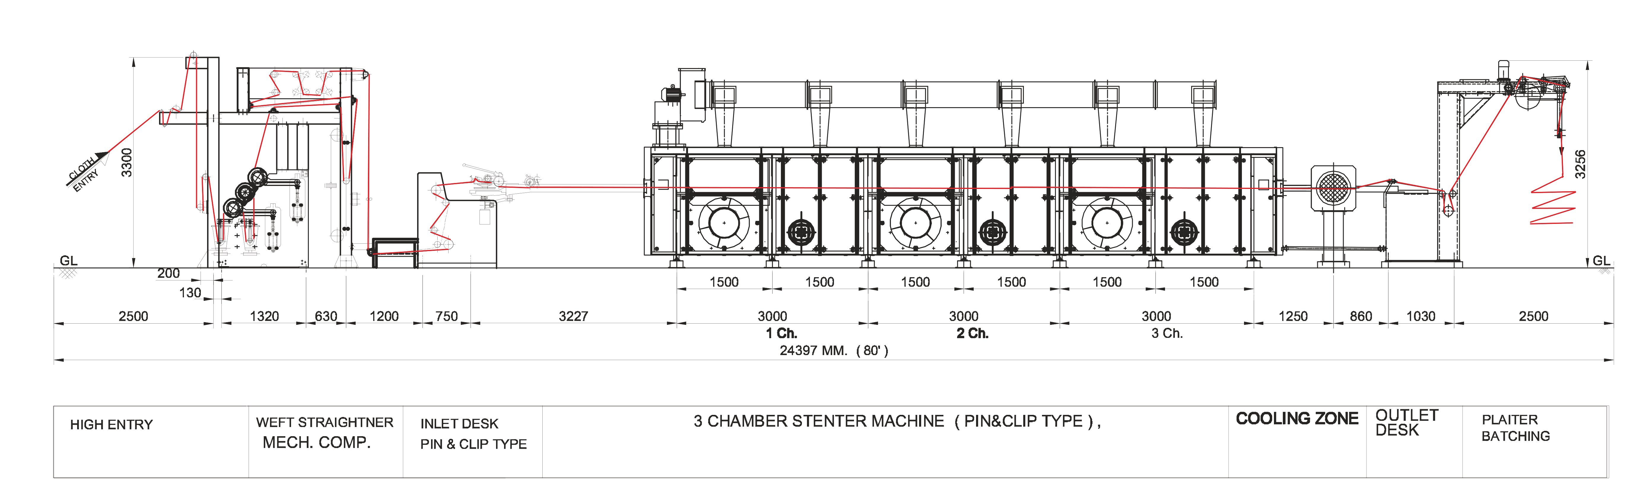Select the 3 CHAMBER STENTER MACHINE title
The width and height of the screenshot is (1643, 496).
pyautogui.click(x=897, y=421)
